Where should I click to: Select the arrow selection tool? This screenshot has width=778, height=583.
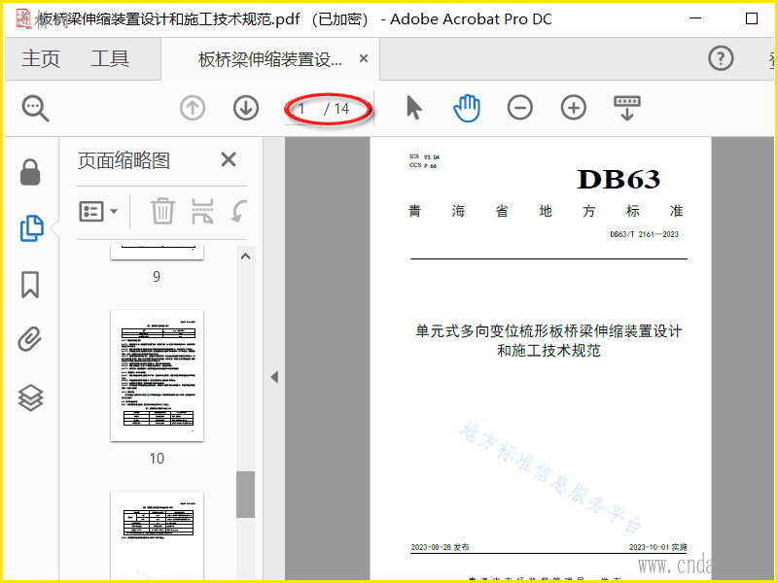[414, 108]
